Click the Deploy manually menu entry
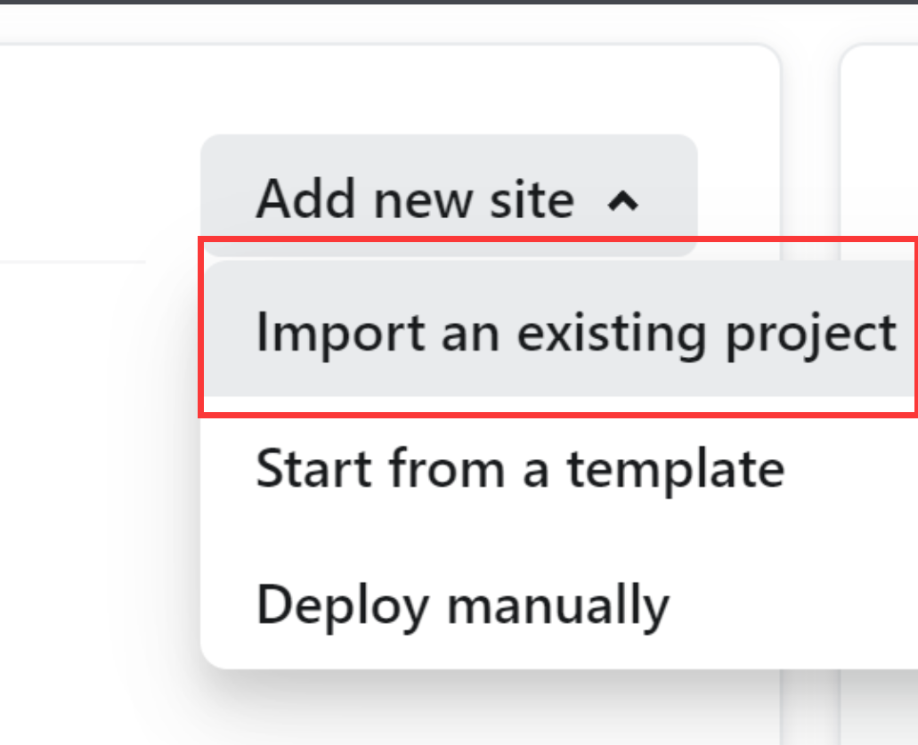This screenshot has height=745, width=918. [x=559, y=604]
